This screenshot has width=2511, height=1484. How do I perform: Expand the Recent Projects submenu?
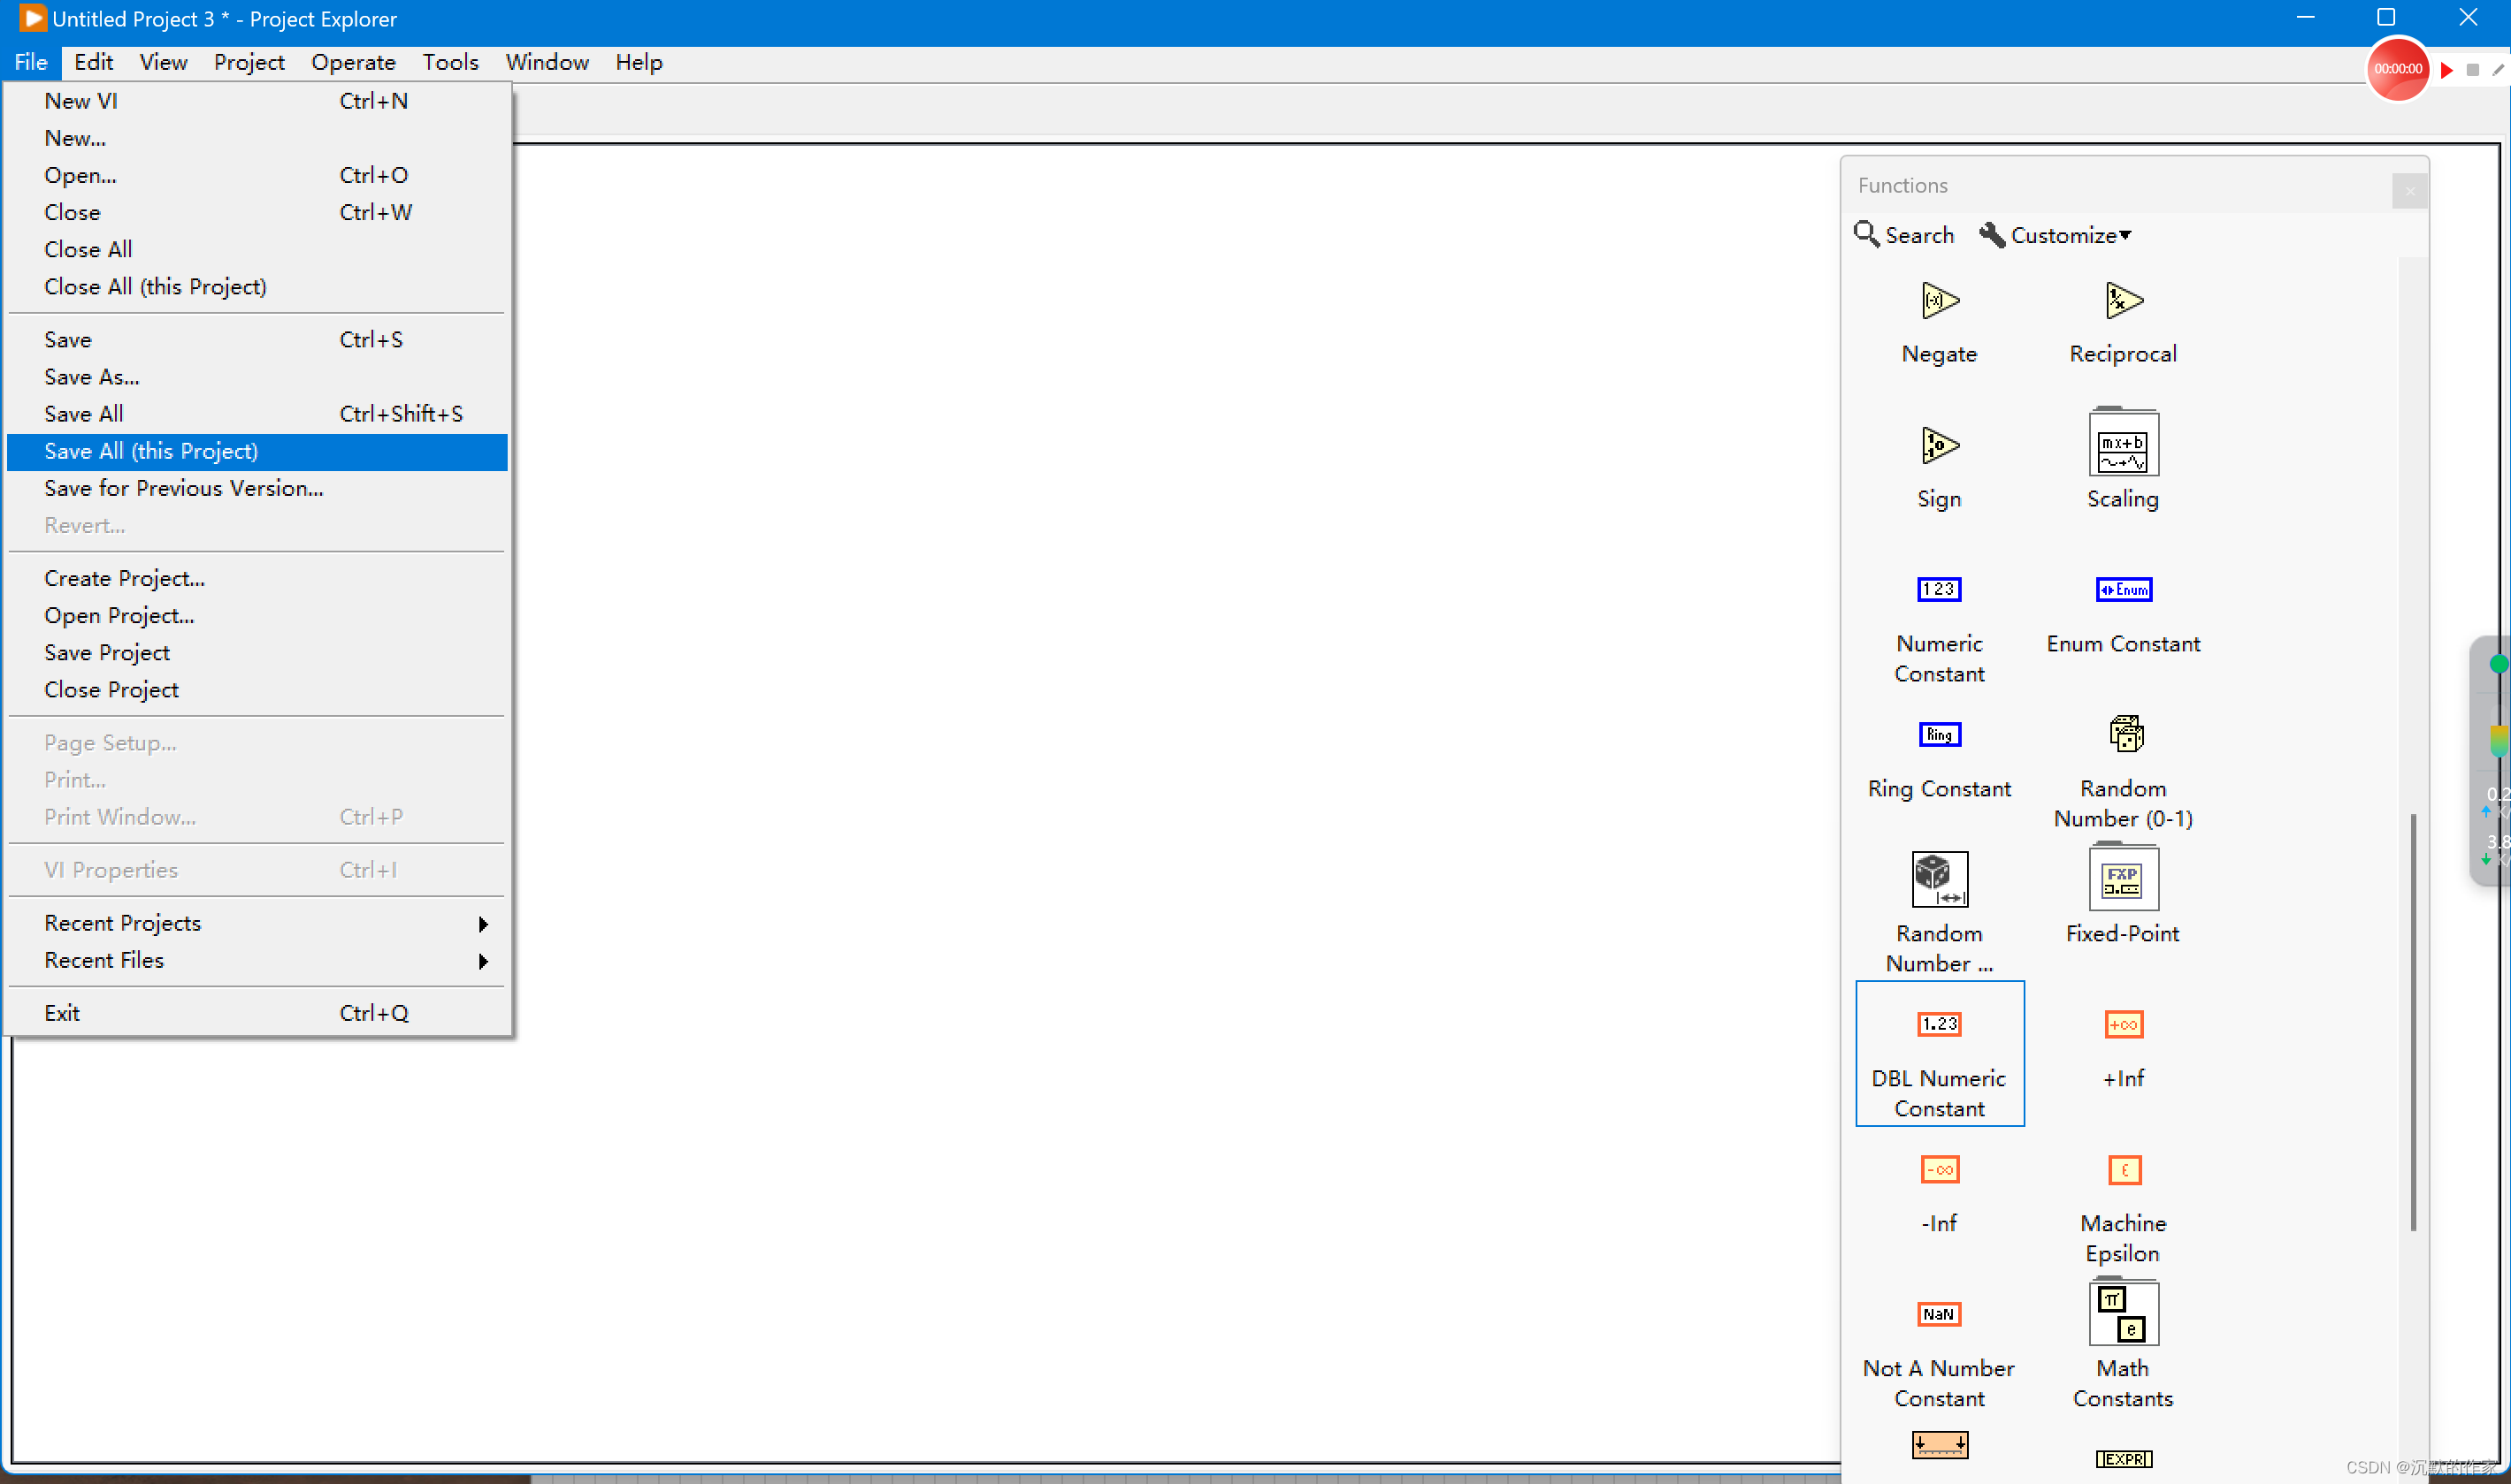(x=256, y=923)
